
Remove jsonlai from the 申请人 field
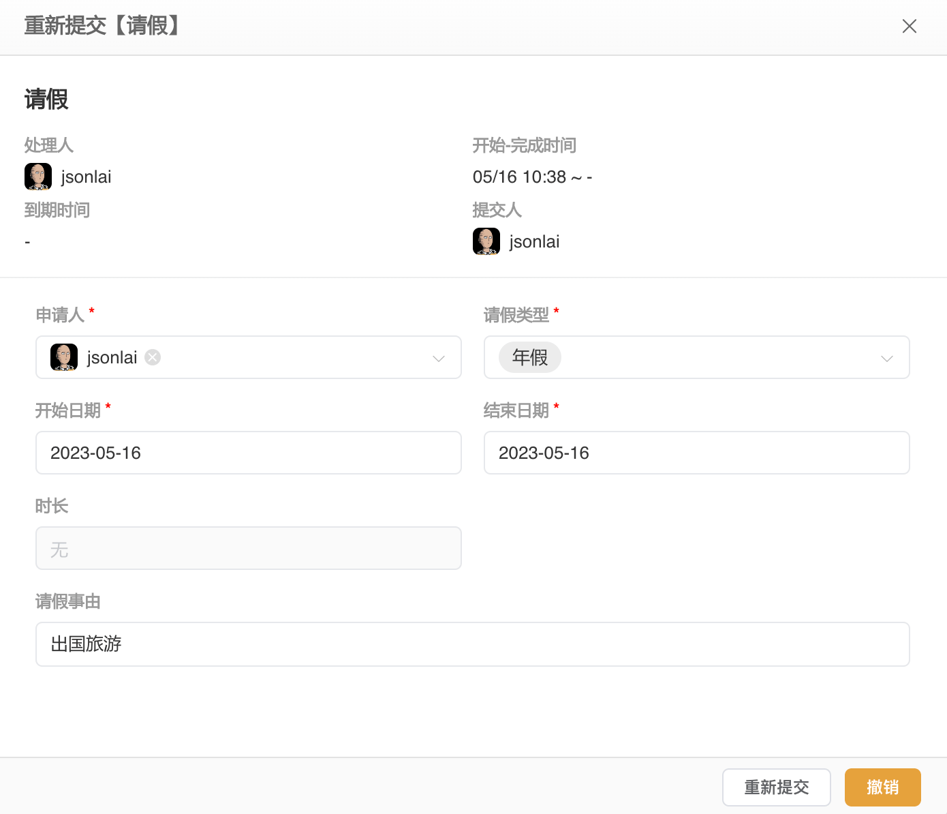point(153,357)
